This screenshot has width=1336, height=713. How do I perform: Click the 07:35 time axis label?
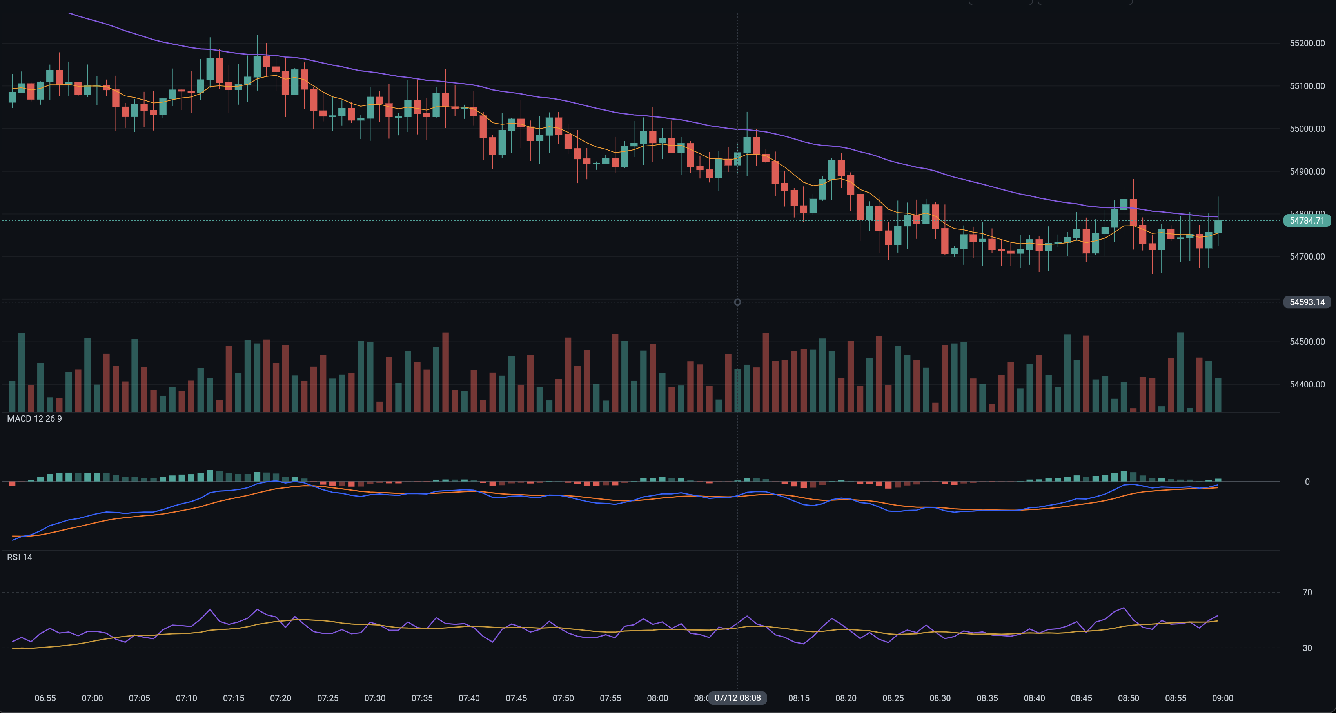click(422, 698)
